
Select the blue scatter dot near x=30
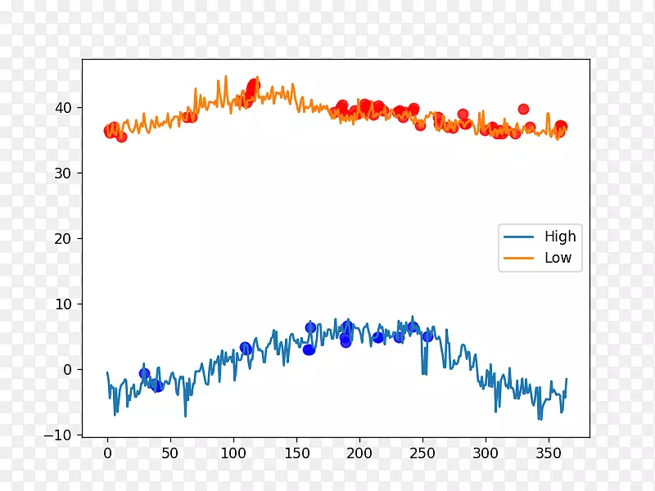click(x=146, y=372)
